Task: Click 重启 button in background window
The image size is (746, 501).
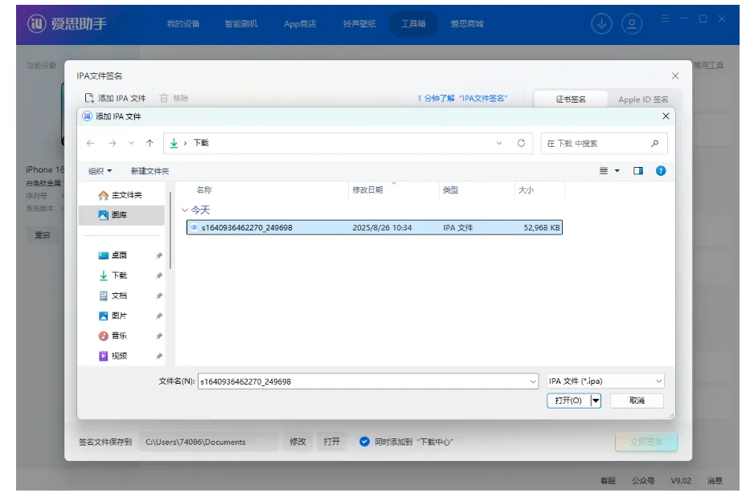Action: click(x=43, y=235)
